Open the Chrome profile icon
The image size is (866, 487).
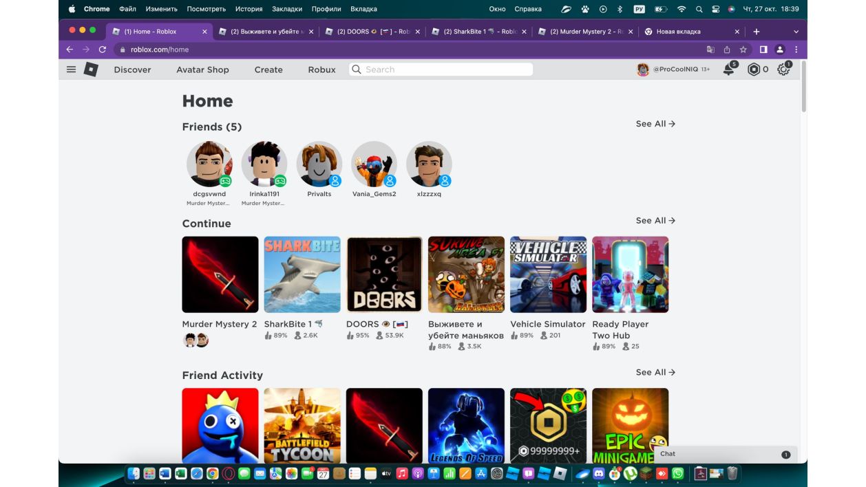pyautogui.click(x=780, y=50)
